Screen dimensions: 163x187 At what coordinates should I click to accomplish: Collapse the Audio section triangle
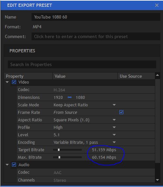7,165
